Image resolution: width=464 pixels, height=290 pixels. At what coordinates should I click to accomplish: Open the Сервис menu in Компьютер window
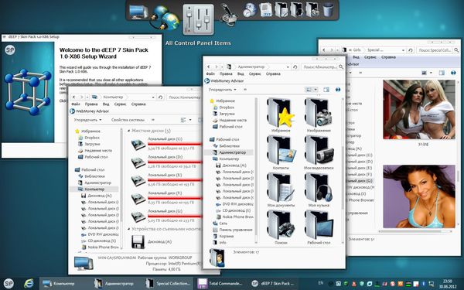click(x=120, y=104)
